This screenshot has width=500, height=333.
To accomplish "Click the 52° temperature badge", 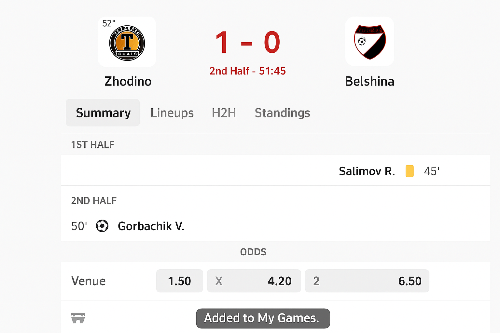I will pos(108,23).
